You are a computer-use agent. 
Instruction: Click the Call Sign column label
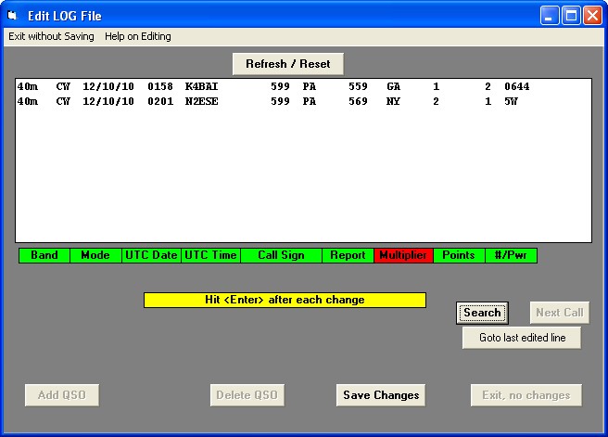(281, 255)
